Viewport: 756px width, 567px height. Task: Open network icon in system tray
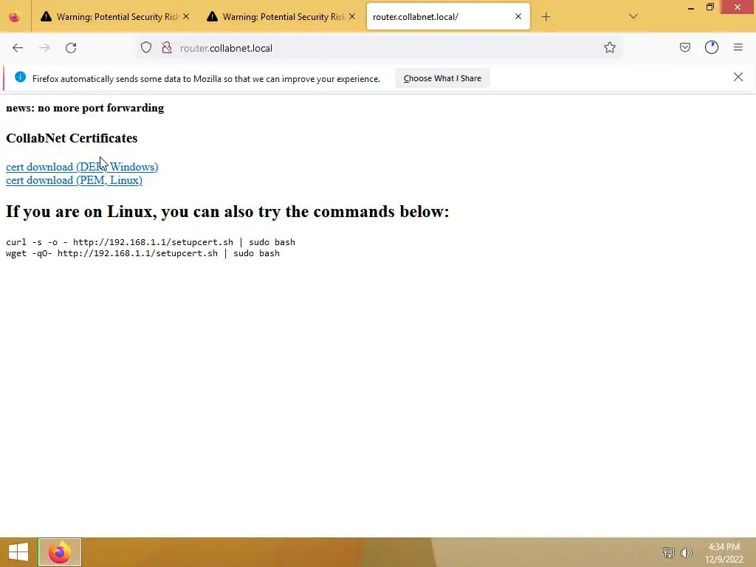coord(668,552)
